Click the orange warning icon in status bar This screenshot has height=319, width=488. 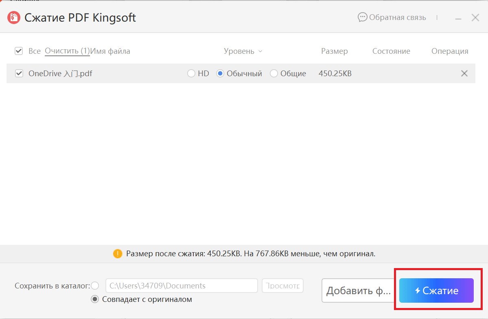coord(118,254)
